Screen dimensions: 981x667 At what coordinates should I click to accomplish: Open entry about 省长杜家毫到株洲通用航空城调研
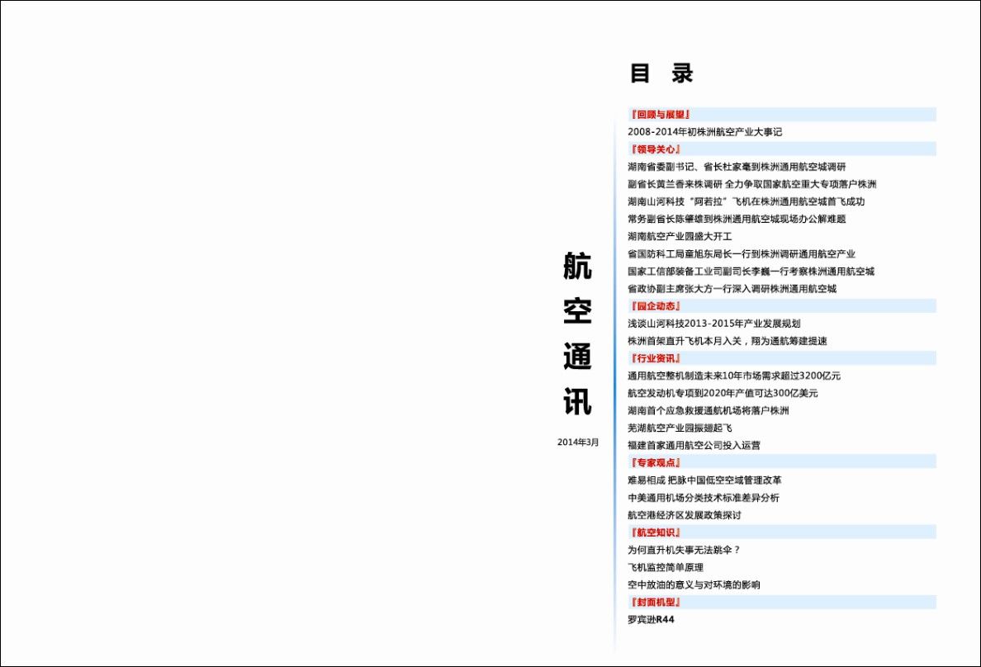737,167
